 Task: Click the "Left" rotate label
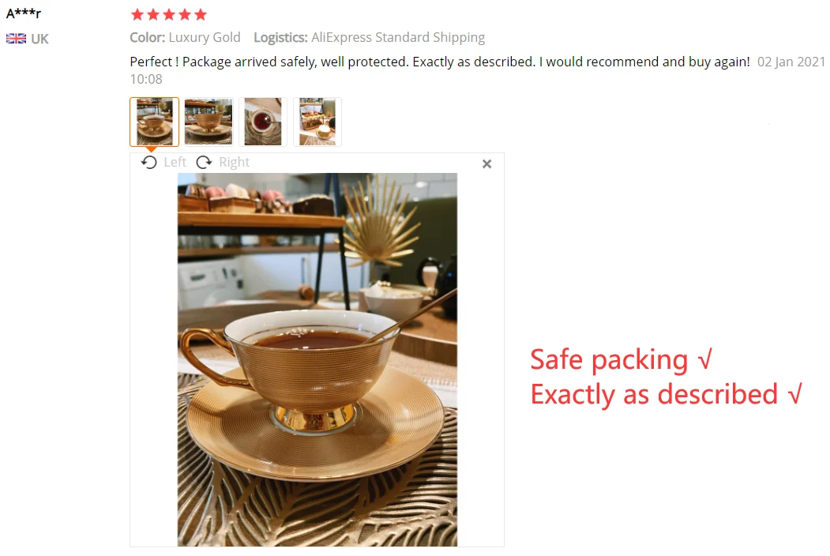(x=175, y=163)
